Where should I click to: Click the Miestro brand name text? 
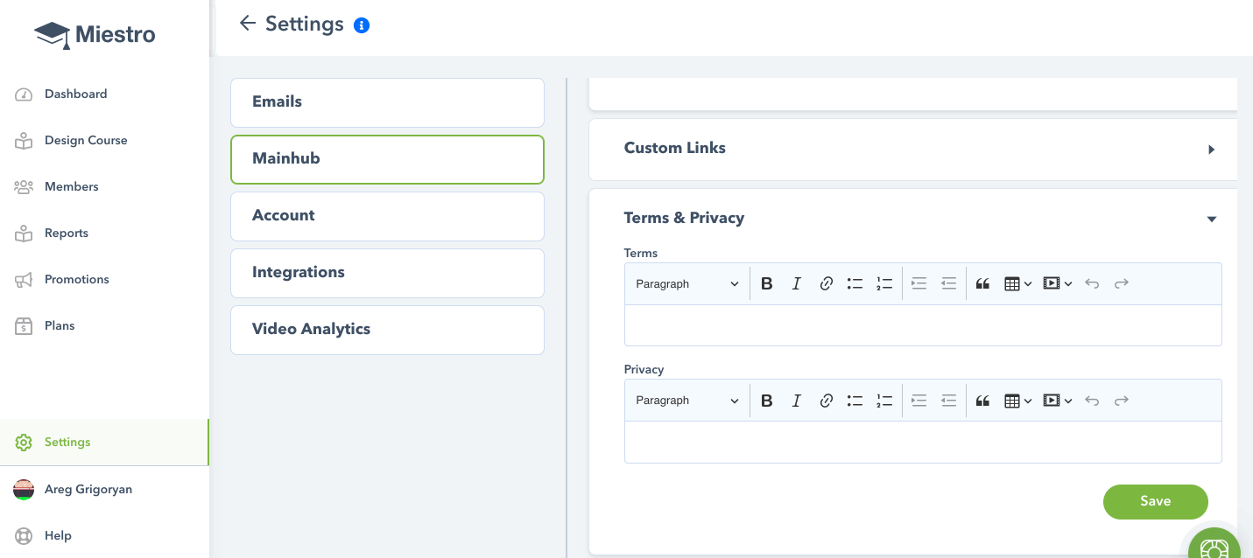pos(116,35)
